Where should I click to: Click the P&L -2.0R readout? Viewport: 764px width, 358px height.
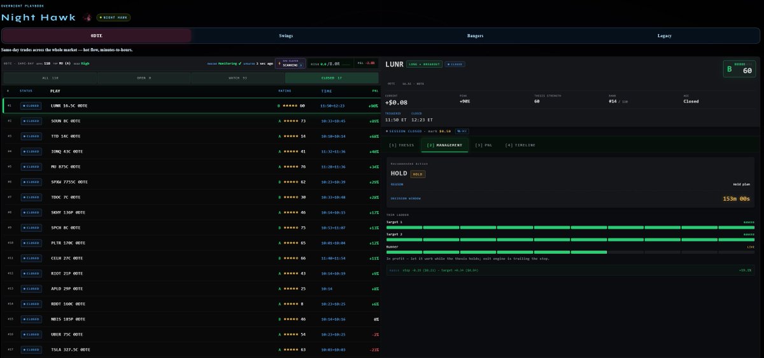[367, 64]
